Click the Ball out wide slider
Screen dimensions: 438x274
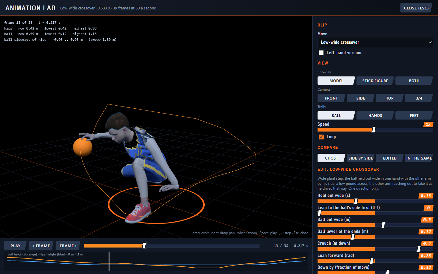click(x=375, y=225)
